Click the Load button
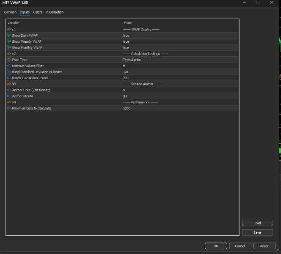Image resolution: width=281 pixels, height=254 pixels. point(257,223)
